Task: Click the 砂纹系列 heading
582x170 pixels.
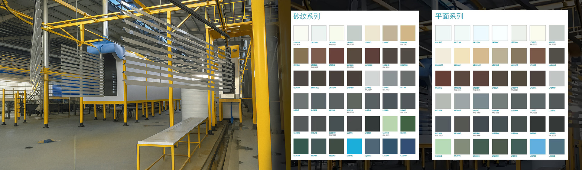Action: [307, 16]
